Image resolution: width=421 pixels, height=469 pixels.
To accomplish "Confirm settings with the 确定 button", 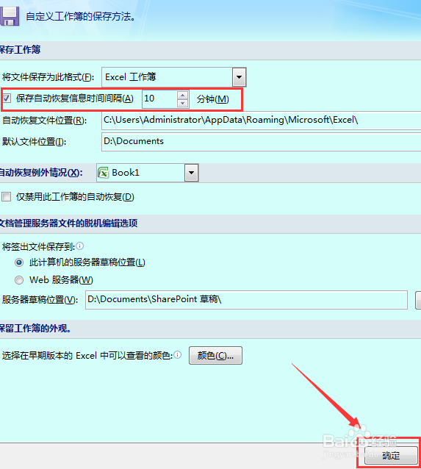I will point(391,456).
